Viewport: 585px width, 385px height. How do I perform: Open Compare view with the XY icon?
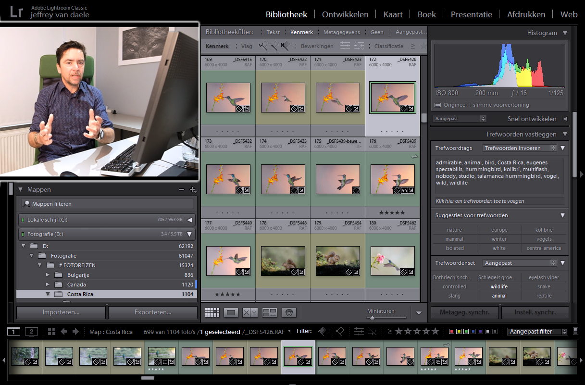coord(250,312)
